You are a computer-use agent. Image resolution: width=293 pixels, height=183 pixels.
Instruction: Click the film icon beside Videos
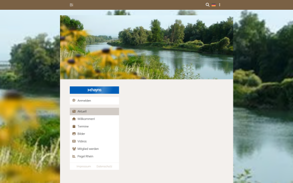tap(74, 141)
